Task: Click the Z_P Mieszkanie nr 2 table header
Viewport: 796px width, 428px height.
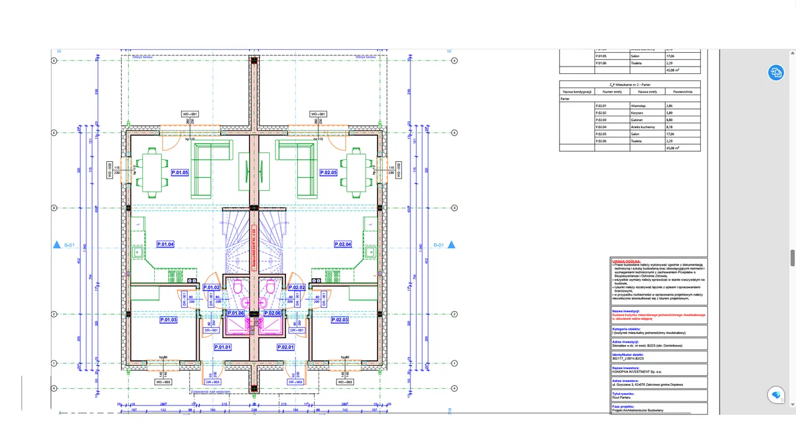Action: (629, 84)
